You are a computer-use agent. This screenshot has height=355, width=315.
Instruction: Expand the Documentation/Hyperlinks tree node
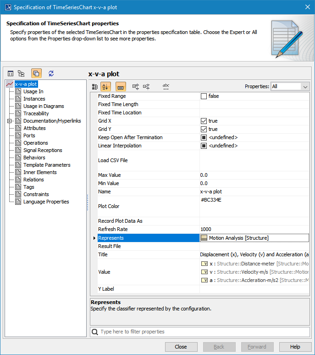coord(10,121)
